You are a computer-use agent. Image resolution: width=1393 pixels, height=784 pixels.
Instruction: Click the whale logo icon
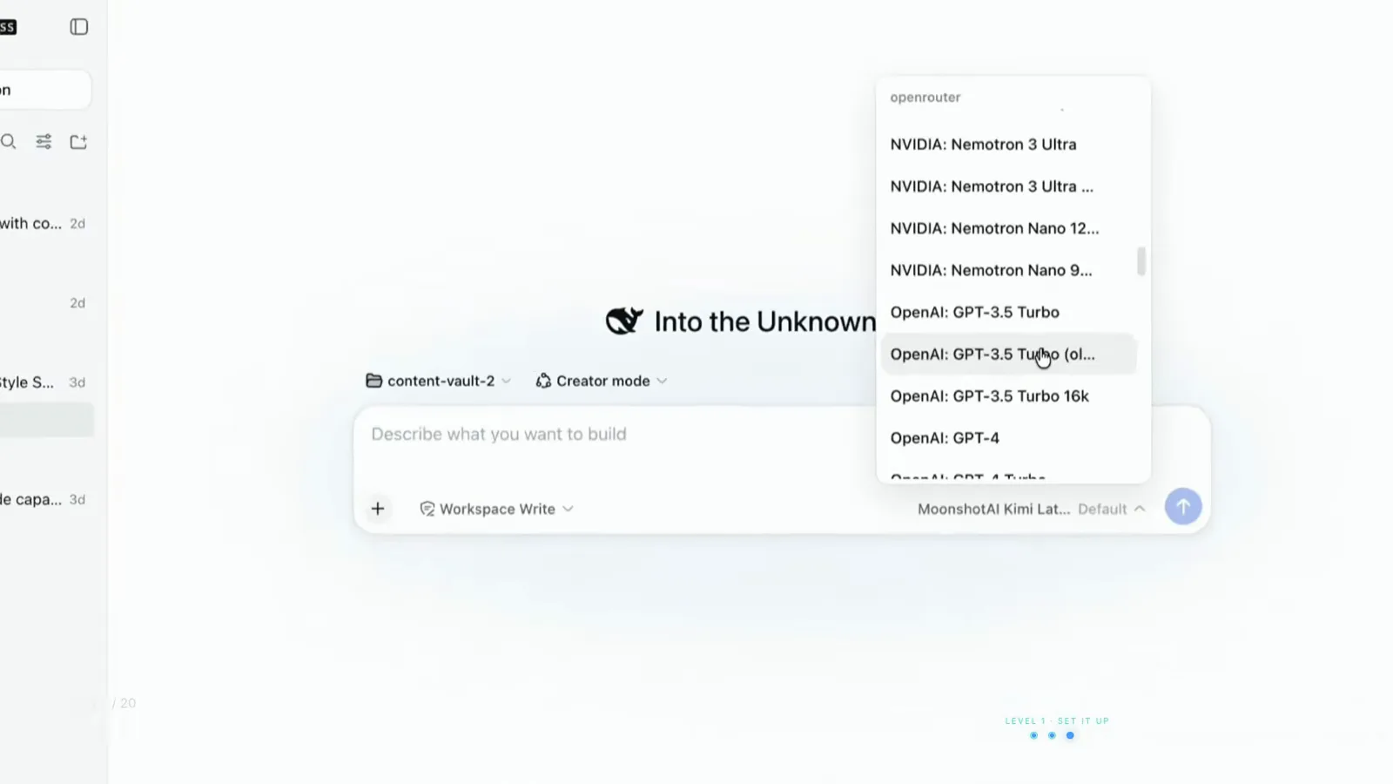click(624, 321)
